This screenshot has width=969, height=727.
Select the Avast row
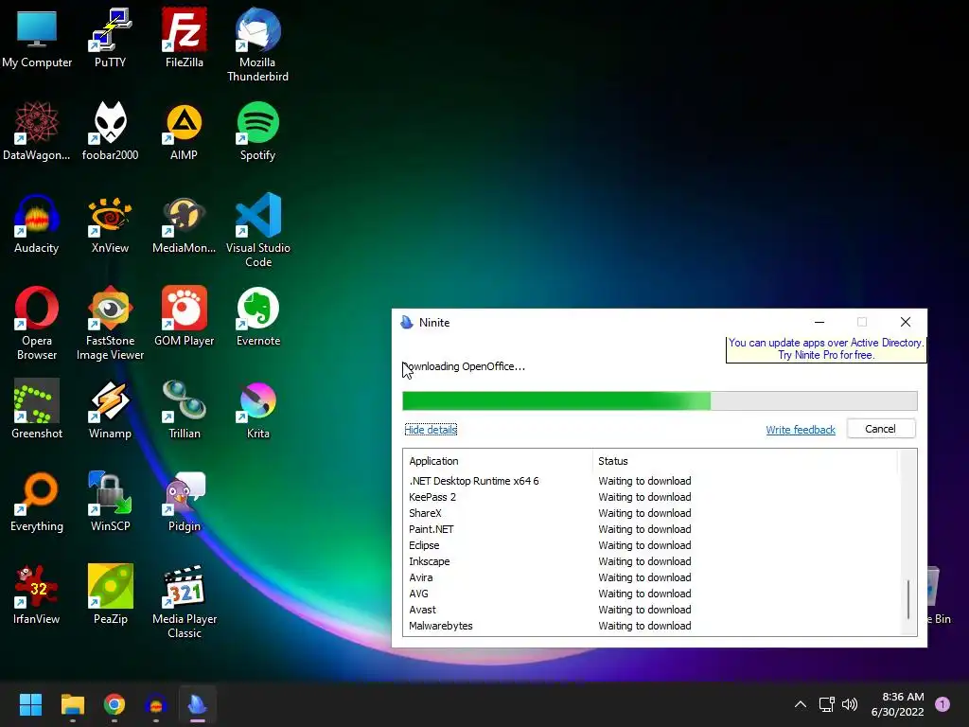click(x=651, y=610)
